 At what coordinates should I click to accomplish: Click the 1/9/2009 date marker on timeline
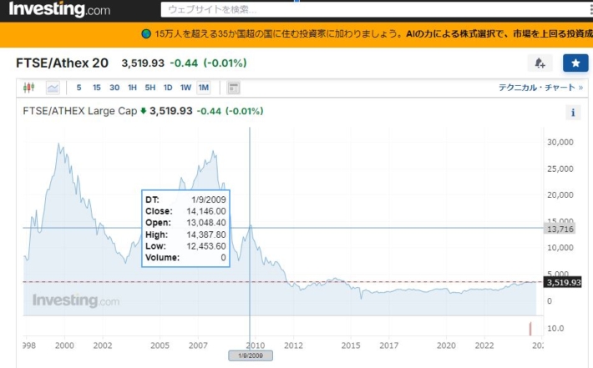click(251, 355)
